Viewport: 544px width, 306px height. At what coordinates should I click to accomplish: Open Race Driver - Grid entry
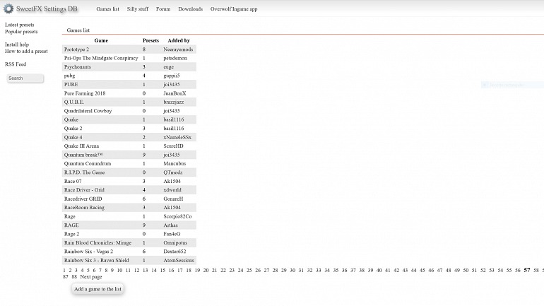tap(84, 190)
